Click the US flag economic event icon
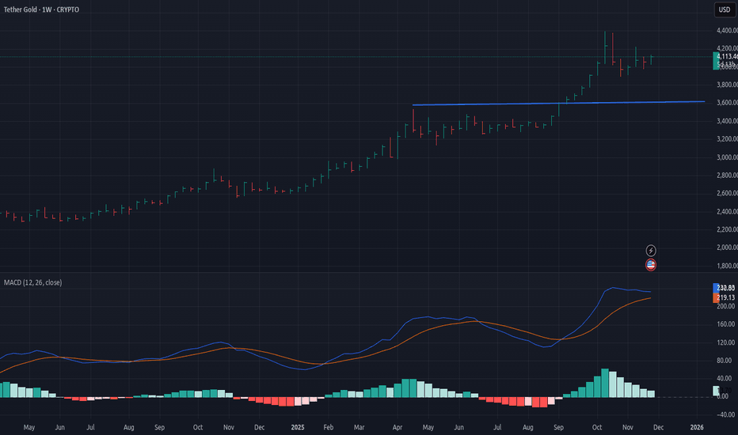 coord(651,264)
